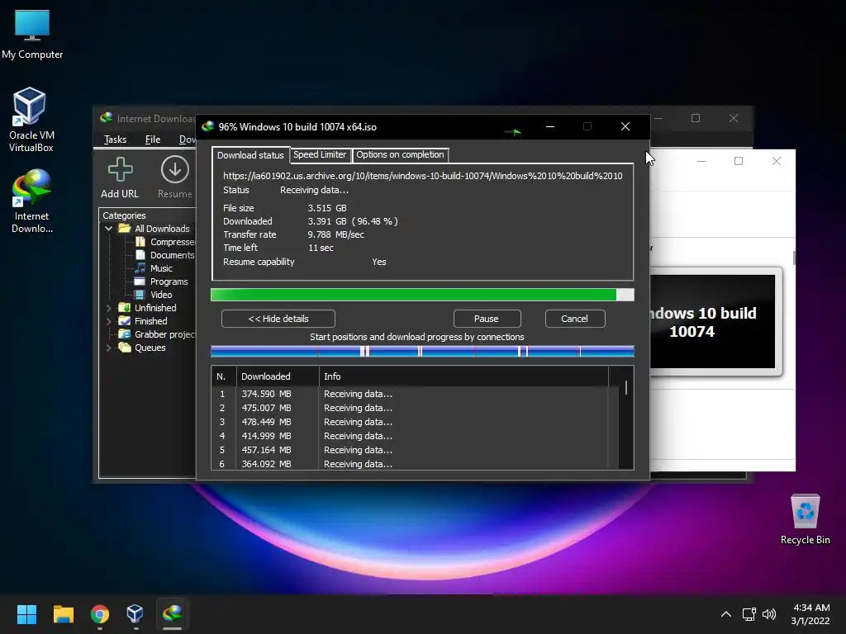Image resolution: width=846 pixels, height=634 pixels.
Task: Open VirtualBox from the taskbar
Action: pyautogui.click(x=135, y=614)
